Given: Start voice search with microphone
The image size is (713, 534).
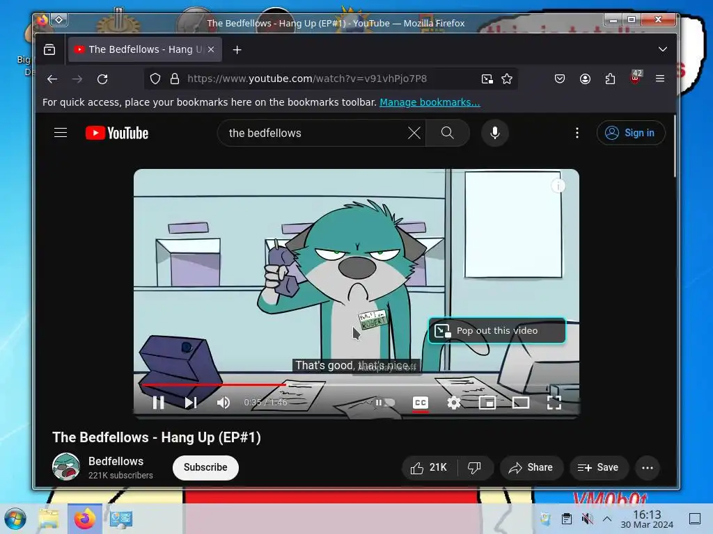Looking at the screenshot, I should pos(495,133).
